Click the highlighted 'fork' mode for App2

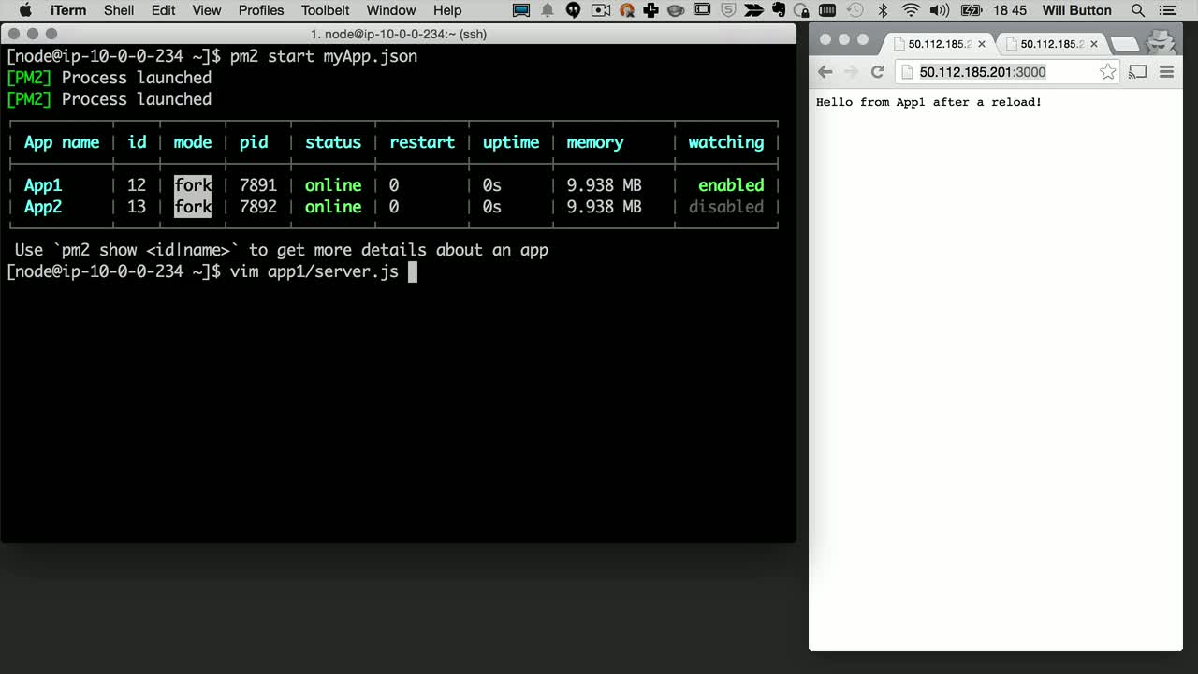[193, 207]
